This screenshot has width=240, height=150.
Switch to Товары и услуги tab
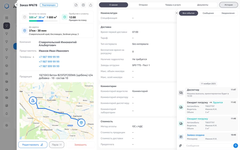(173, 5)
